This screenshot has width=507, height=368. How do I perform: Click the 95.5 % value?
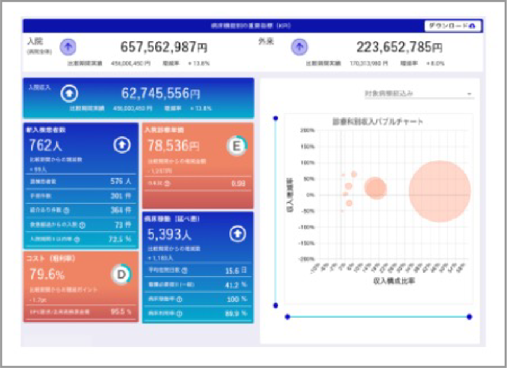click(x=121, y=312)
